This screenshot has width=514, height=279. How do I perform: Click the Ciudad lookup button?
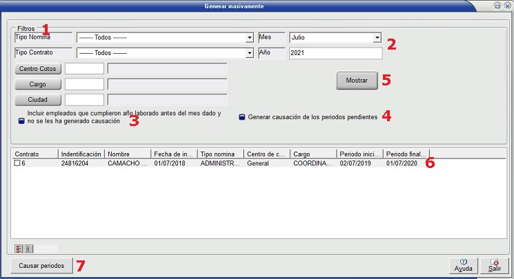tap(38, 100)
